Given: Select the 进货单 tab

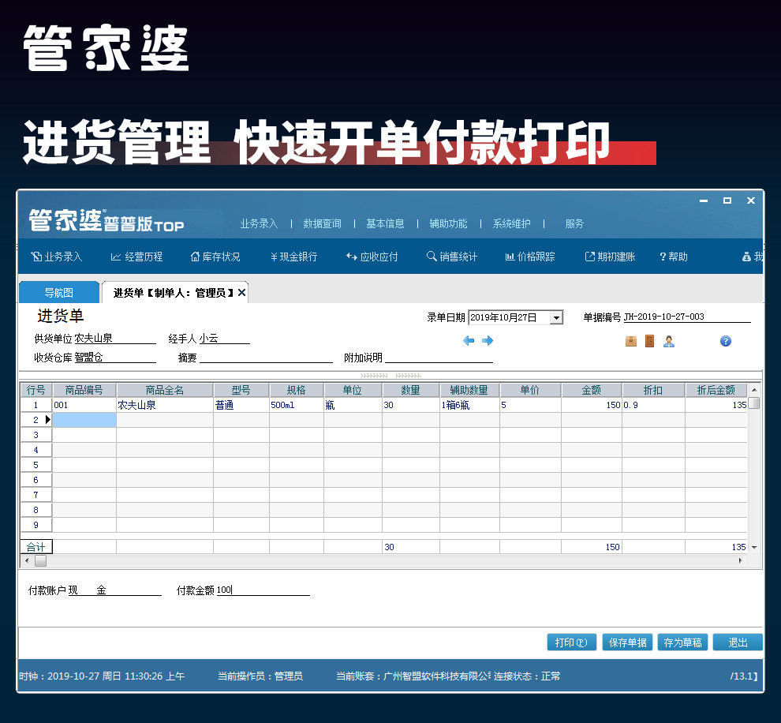Looking at the screenshot, I should pyautogui.click(x=174, y=293).
